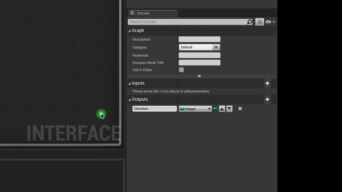Edit the Direction parameter name field
342x192 pixels.
coord(154,109)
